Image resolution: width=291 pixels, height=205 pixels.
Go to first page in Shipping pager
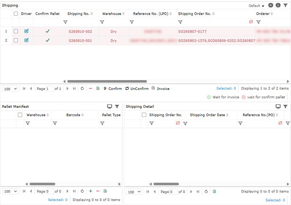(24, 88)
